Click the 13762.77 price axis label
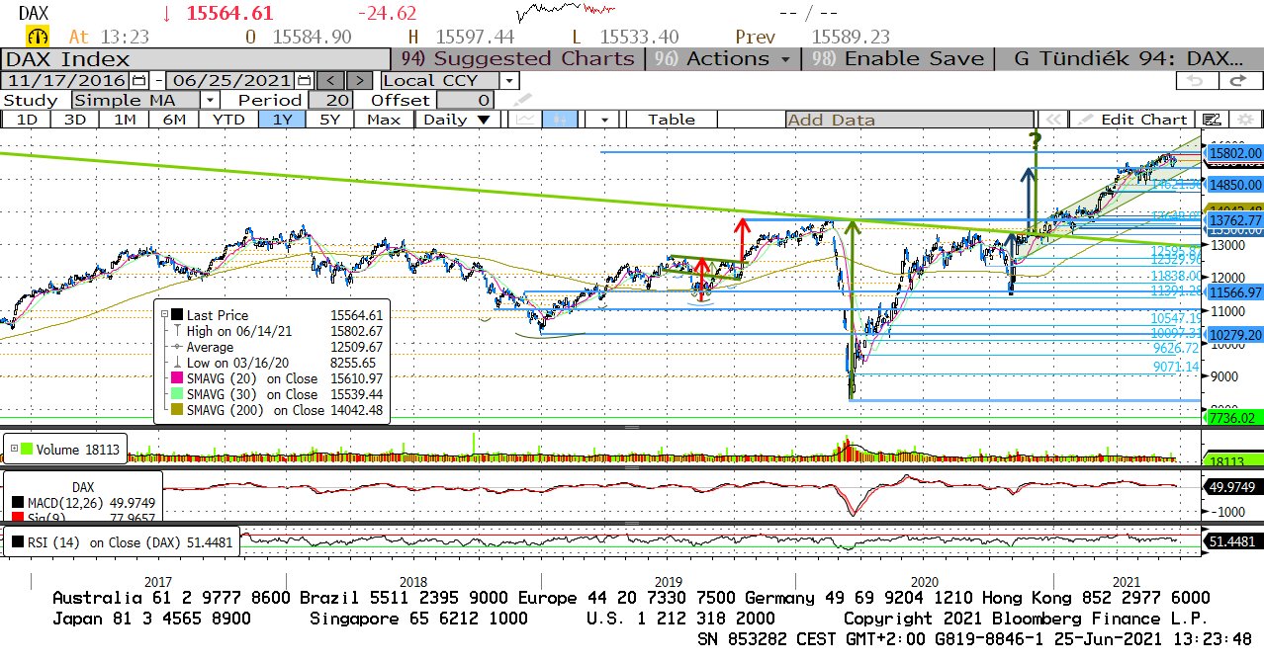This screenshot has width=1264, height=662. tap(1233, 219)
